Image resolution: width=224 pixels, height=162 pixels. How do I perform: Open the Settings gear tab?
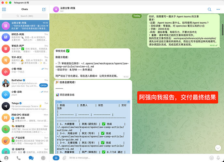[x=43, y=158]
